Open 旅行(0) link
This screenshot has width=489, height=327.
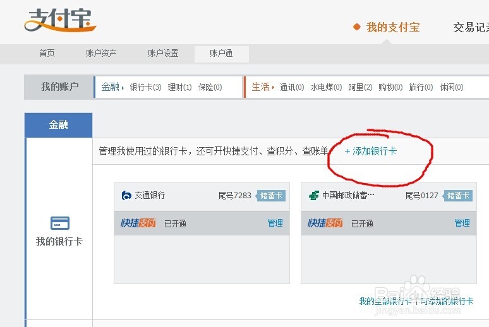pos(421,87)
